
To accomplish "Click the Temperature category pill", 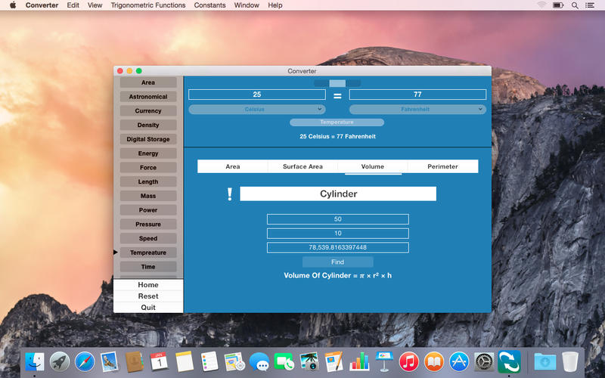I will click(337, 122).
